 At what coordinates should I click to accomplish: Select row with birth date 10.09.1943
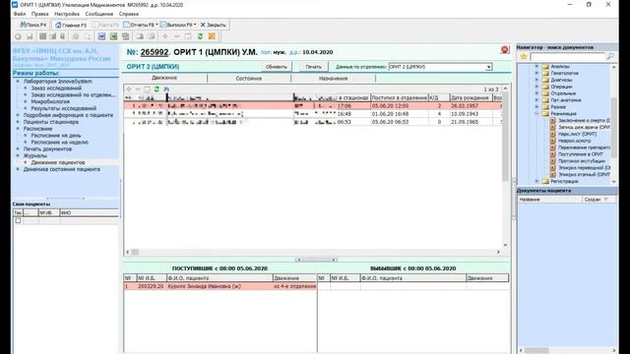click(313, 114)
